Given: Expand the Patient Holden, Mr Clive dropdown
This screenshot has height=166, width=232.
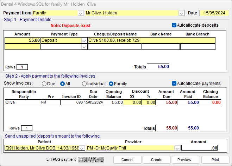Looking at the screenshot, I should (x=82, y=148).
